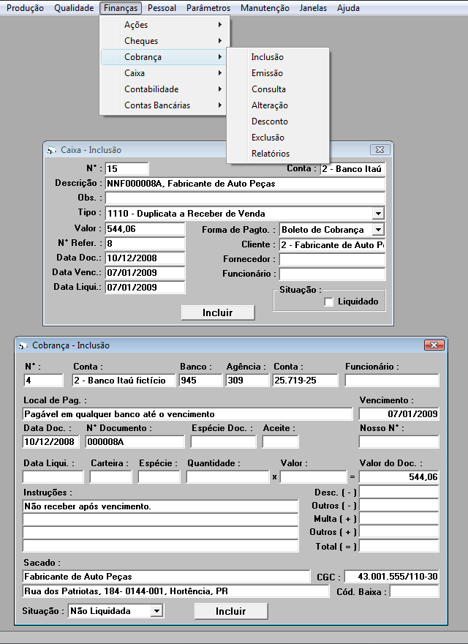Open the Tipo dropdown list
This screenshot has width=468, height=644.
tap(377, 214)
